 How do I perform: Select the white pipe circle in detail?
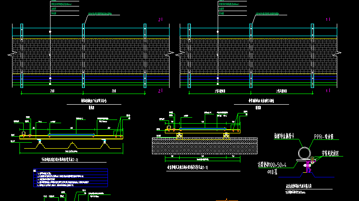click(x=304, y=152)
